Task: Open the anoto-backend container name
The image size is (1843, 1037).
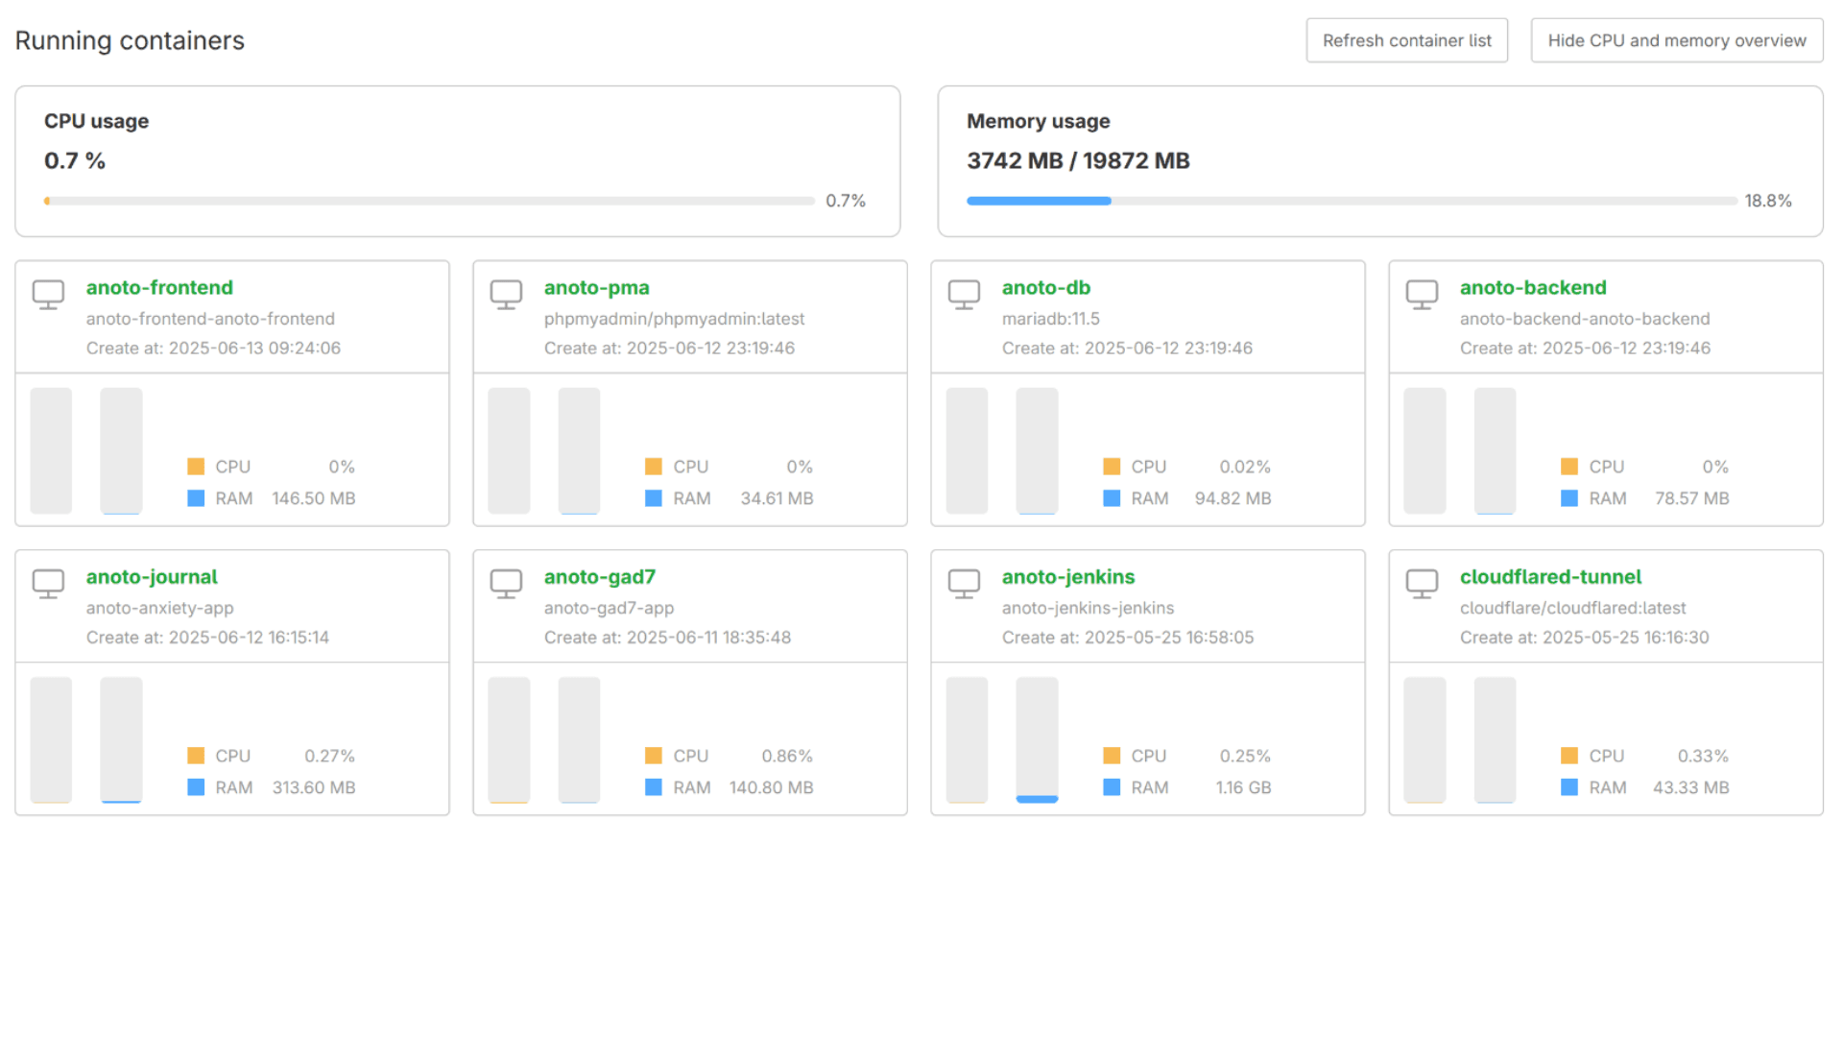Action: pyautogui.click(x=1532, y=287)
